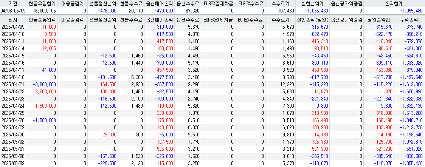Select the -44,000 cash value on 2025/04/17

point(48,70)
